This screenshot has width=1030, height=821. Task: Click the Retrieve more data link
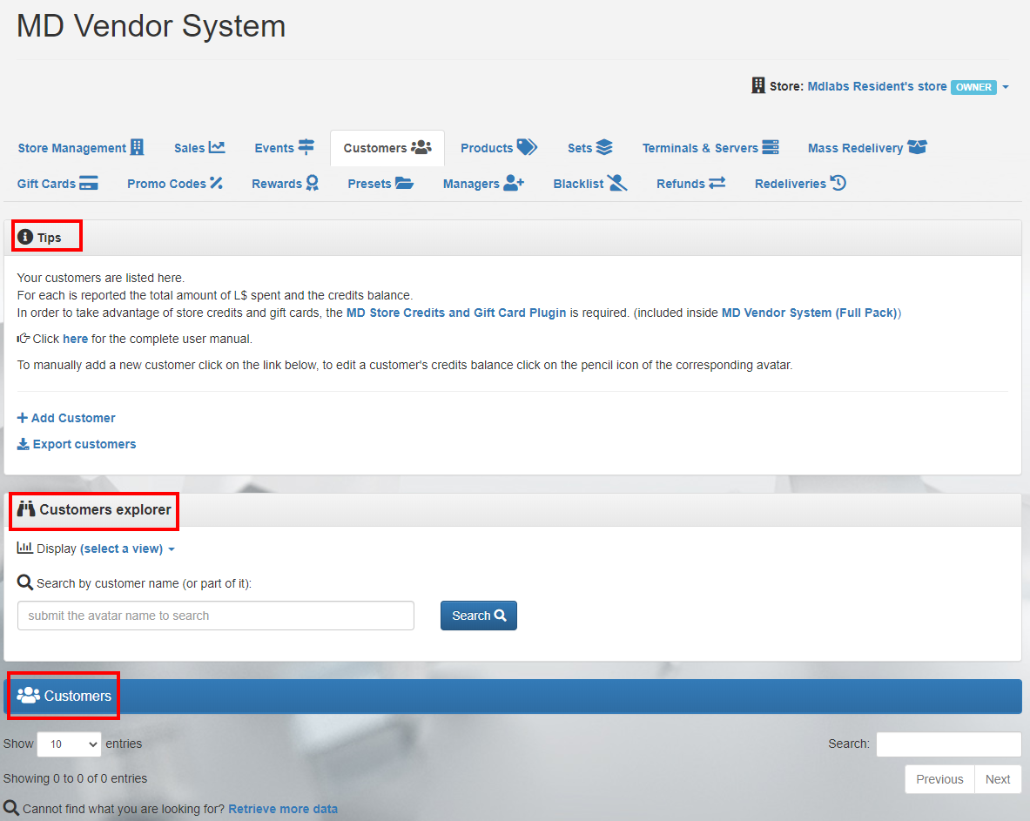(x=283, y=809)
